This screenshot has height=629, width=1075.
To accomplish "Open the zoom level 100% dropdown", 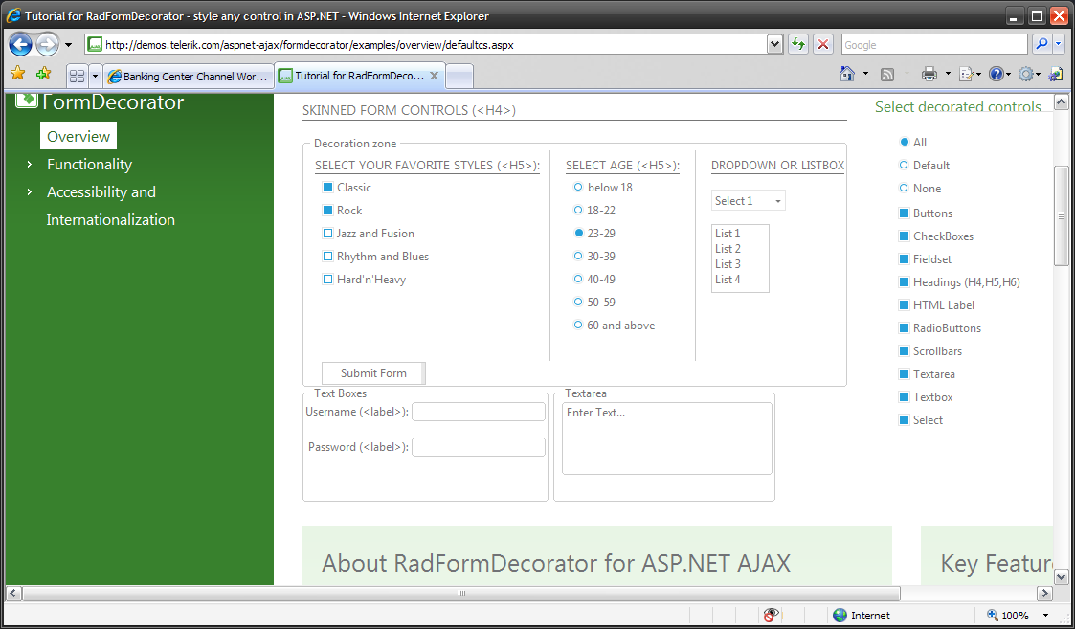I will point(1045,616).
